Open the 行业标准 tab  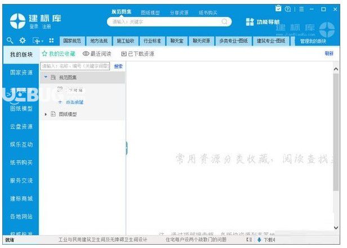pyautogui.click(x=152, y=41)
